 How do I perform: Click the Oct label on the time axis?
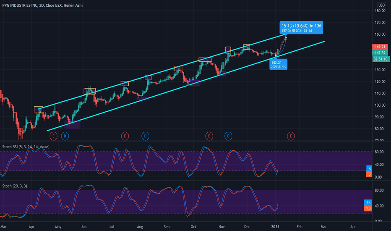pyautogui.click(x=193, y=227)
